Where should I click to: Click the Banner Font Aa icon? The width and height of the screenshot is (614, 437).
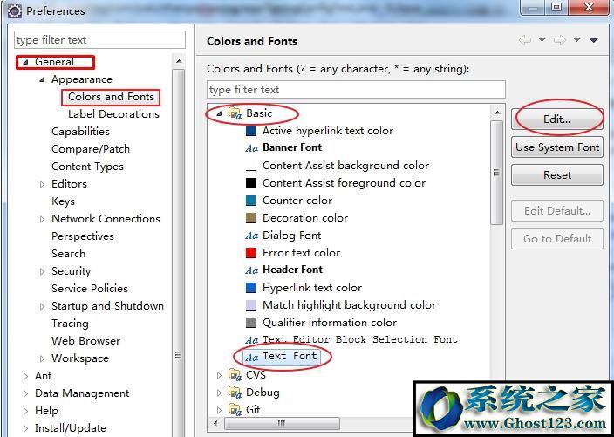tap(251, 148)
